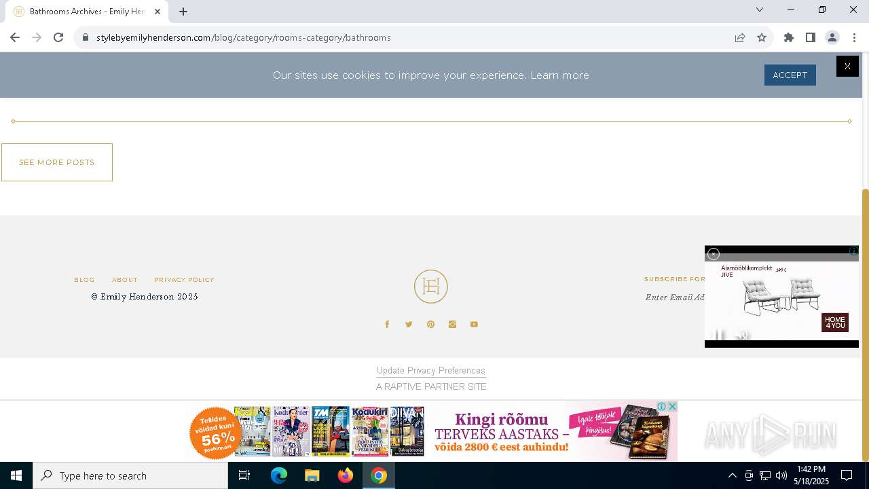Expand the tab search chevron
The width and height of the screenshot is (869, 489).
click(x=760, y=10)
